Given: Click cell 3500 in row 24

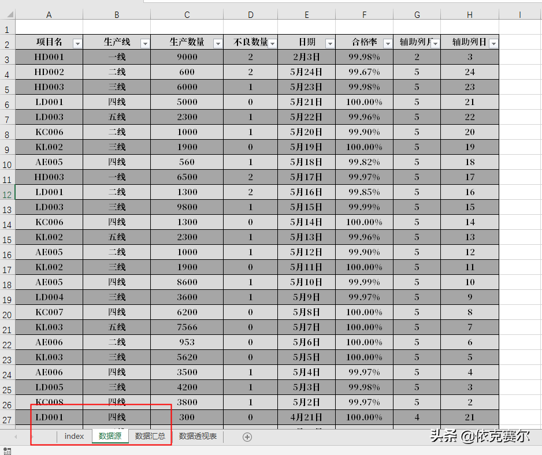Looking at the screenshot, I should click(187, 372).
